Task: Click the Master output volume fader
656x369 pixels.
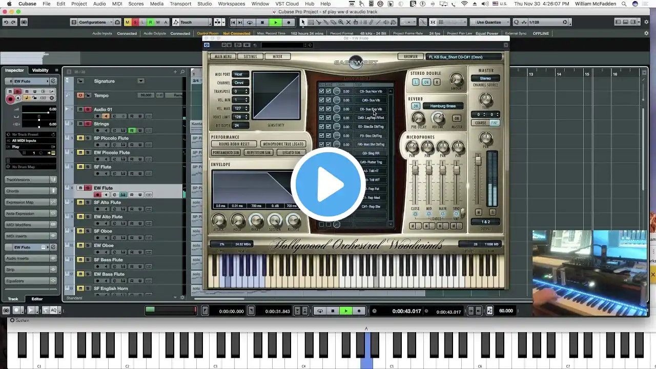Action: pos(478,161)
